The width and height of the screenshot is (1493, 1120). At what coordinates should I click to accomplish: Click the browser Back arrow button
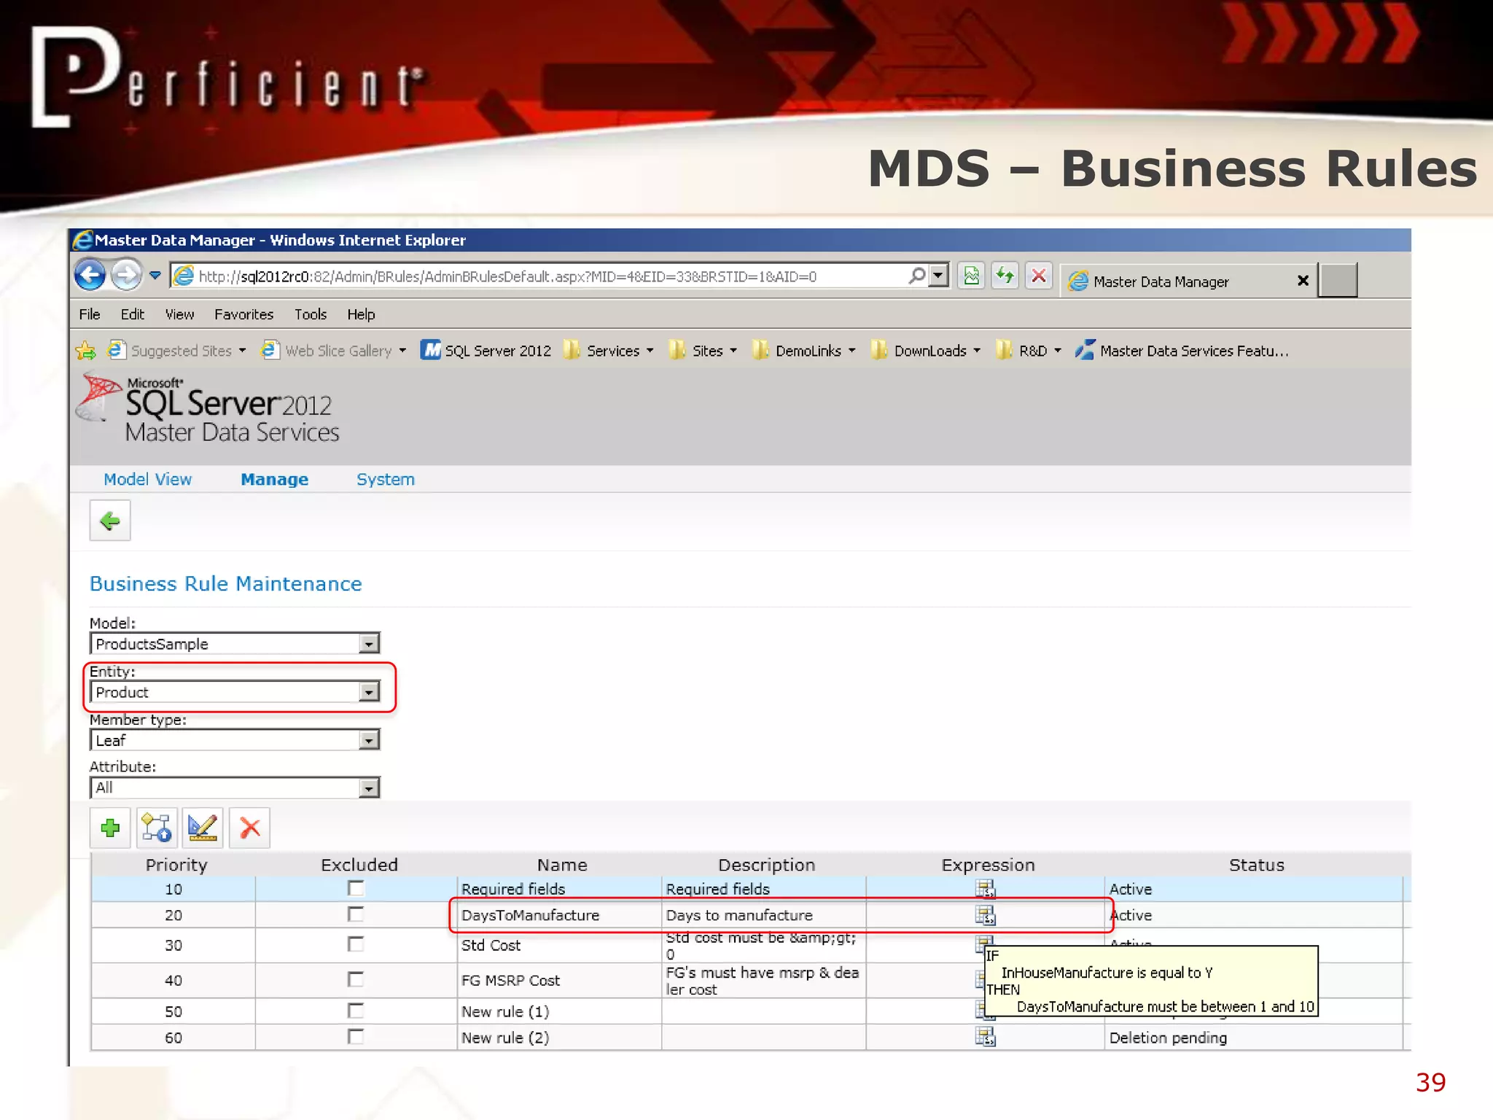(90, 276)
